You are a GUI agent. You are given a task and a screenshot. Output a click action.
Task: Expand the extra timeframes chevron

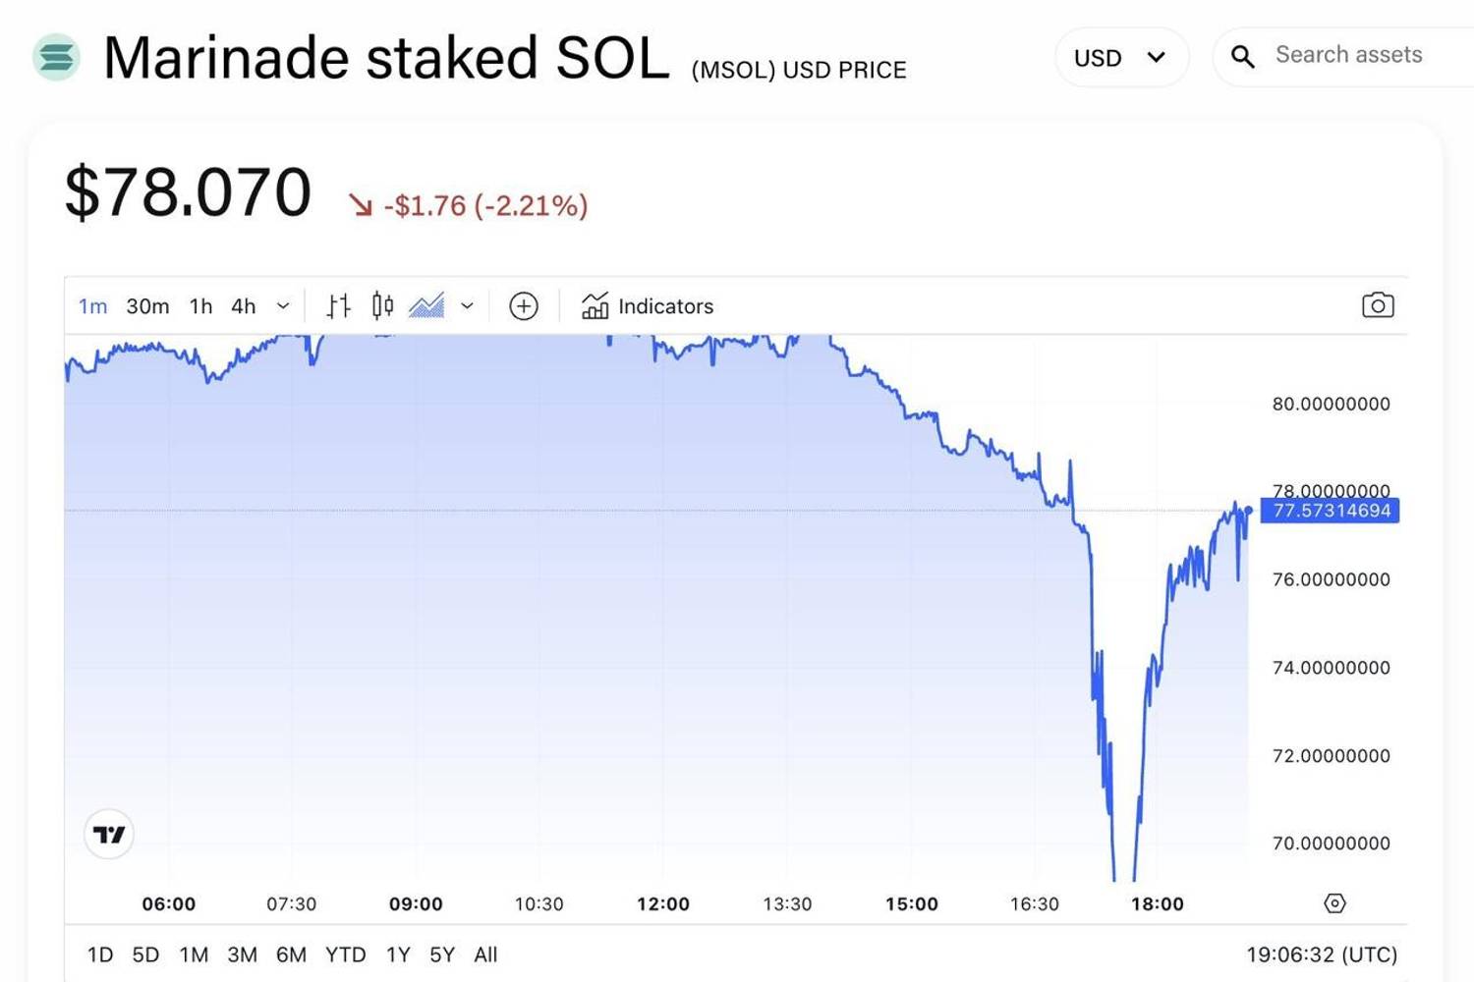[x=283, y=306]
